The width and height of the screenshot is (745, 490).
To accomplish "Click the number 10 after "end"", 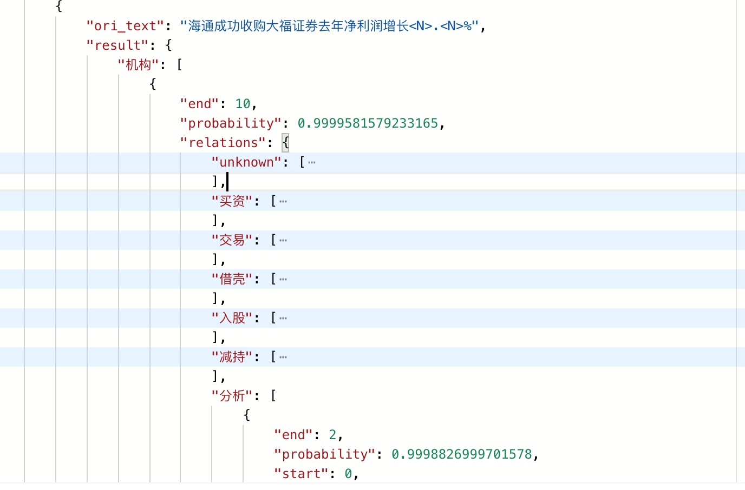I will pos(243,104).
